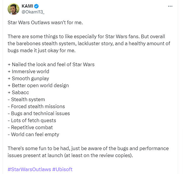Open the three-dot more options menu
The width and height of the screenshot is (183, 174).
[x=170, y=6]
